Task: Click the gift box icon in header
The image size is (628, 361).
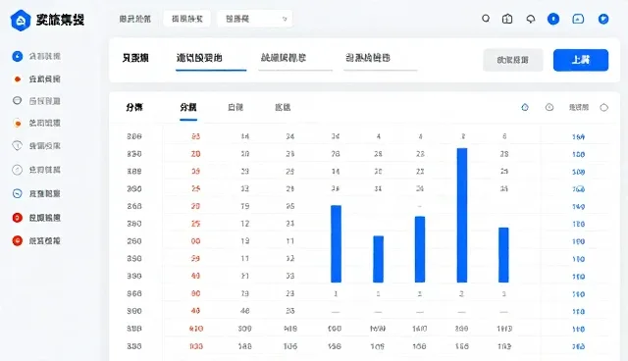Action: (x=507, y=19)
